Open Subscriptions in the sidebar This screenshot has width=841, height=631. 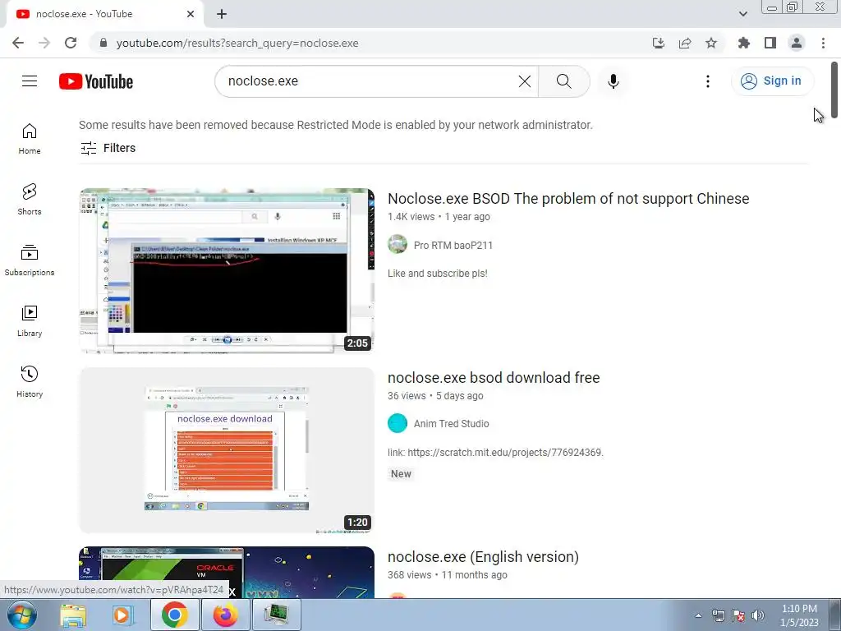coord(30,260)
